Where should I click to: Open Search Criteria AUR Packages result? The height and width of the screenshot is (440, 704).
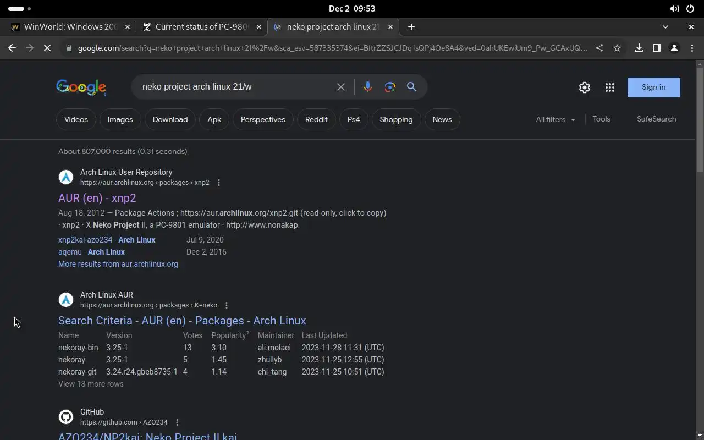coord(182,321)
